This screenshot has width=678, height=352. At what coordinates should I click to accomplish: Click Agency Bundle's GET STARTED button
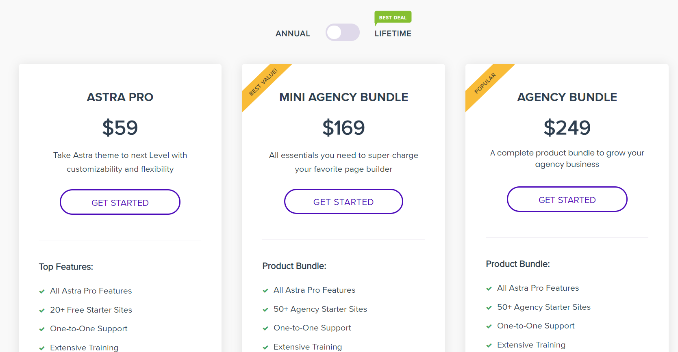tap(567, 200)
